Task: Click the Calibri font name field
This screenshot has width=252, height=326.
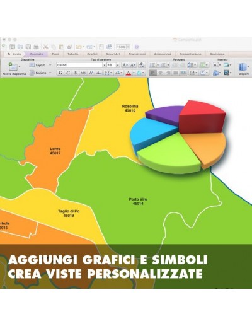Action: pos(79,65)
